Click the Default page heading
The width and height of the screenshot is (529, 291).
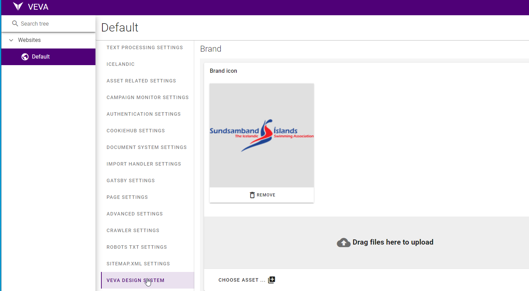120,27
